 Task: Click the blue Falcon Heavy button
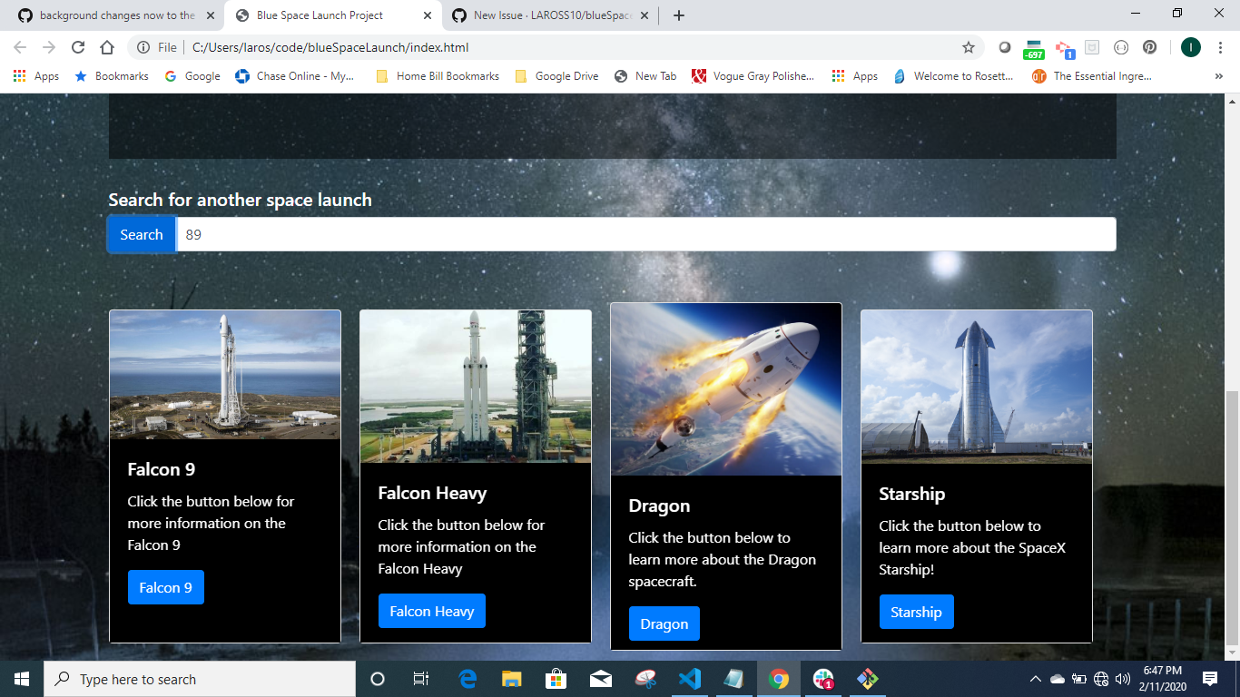432,611
